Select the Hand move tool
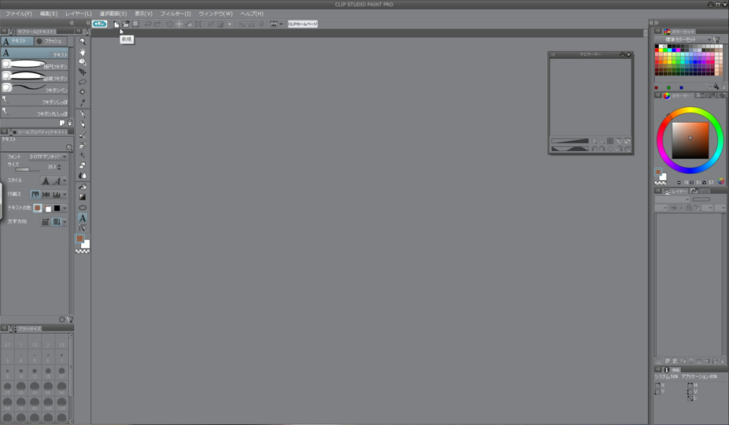 pos(83,52)
